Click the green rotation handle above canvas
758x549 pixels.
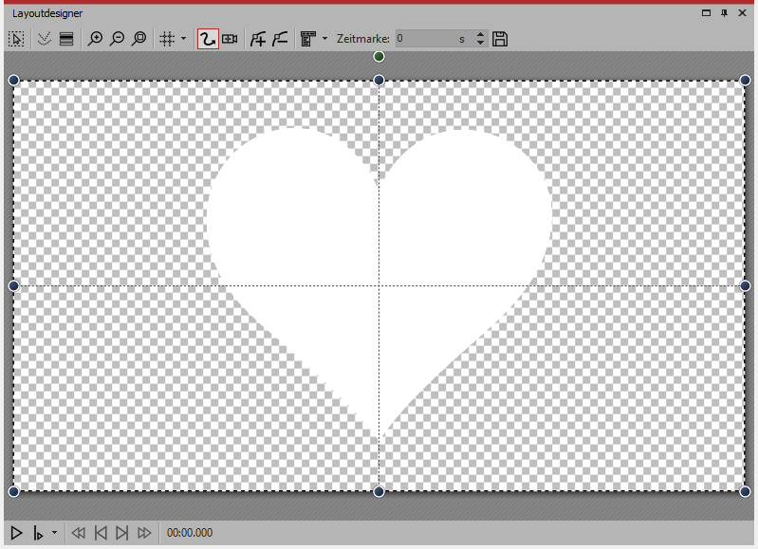tap(379, 57)
